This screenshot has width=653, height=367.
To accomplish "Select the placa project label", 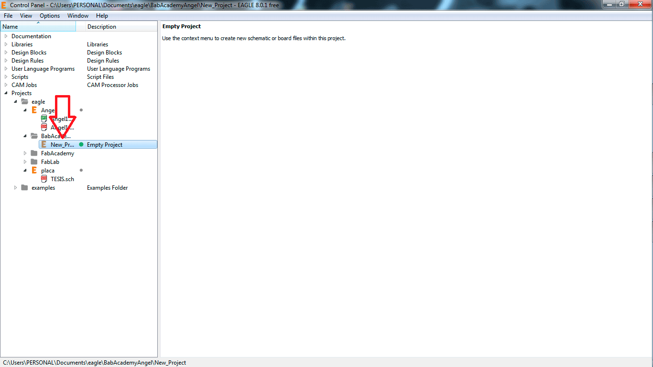I will 48,171.
